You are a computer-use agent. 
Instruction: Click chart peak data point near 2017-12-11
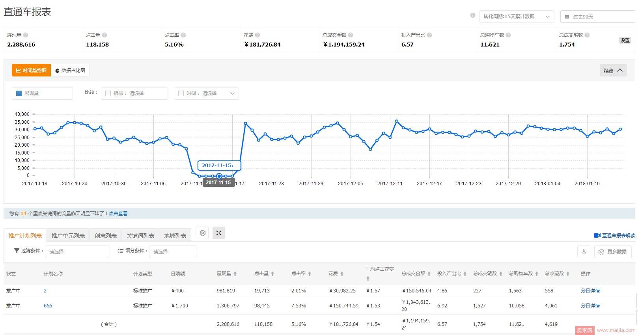coord(397,121)
